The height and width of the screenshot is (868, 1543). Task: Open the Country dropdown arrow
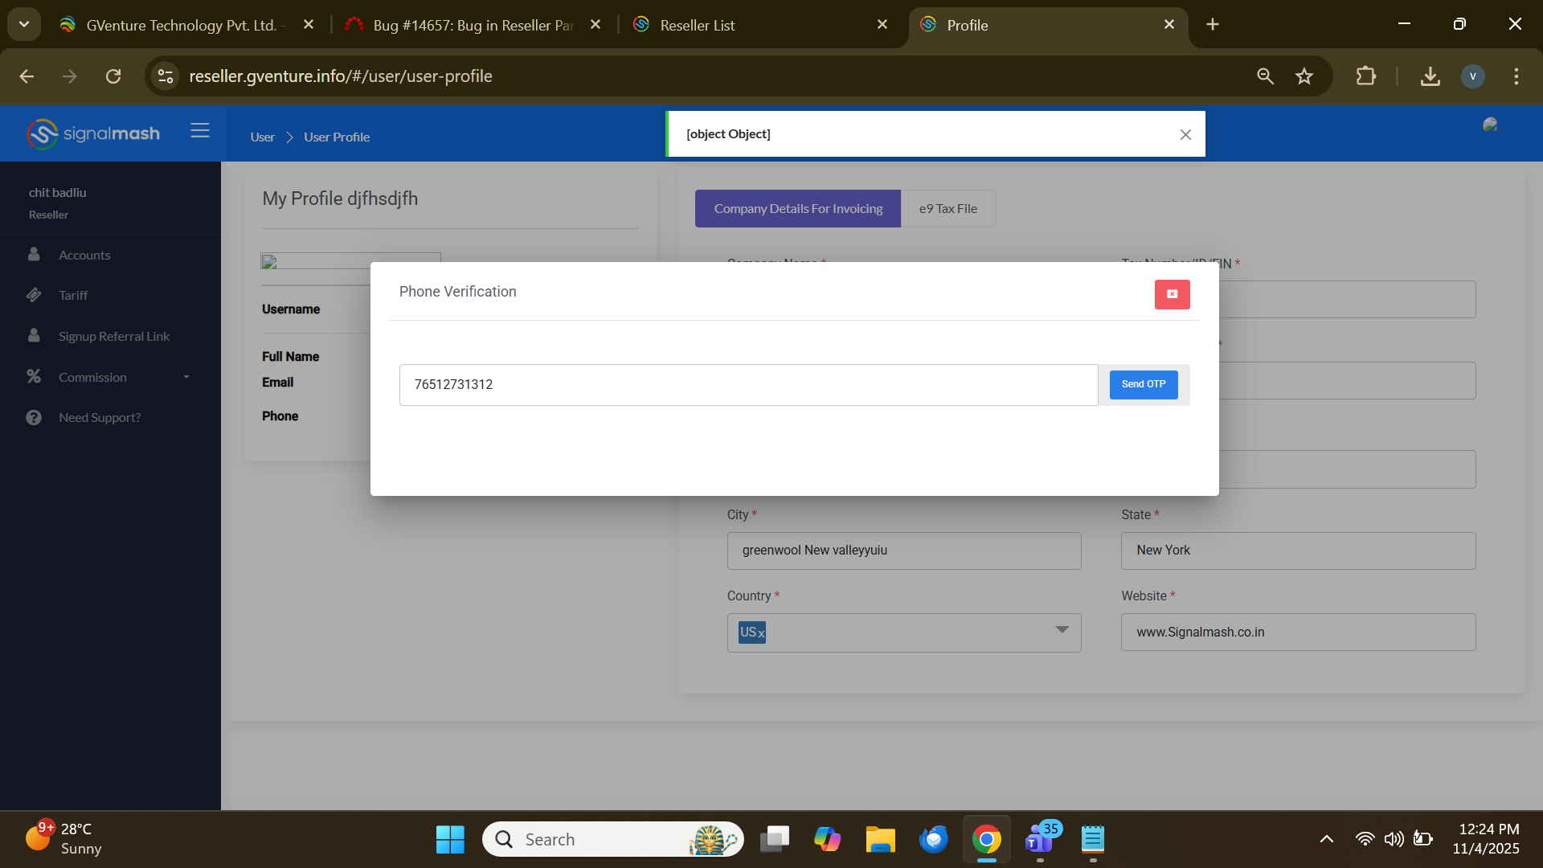1062,630
